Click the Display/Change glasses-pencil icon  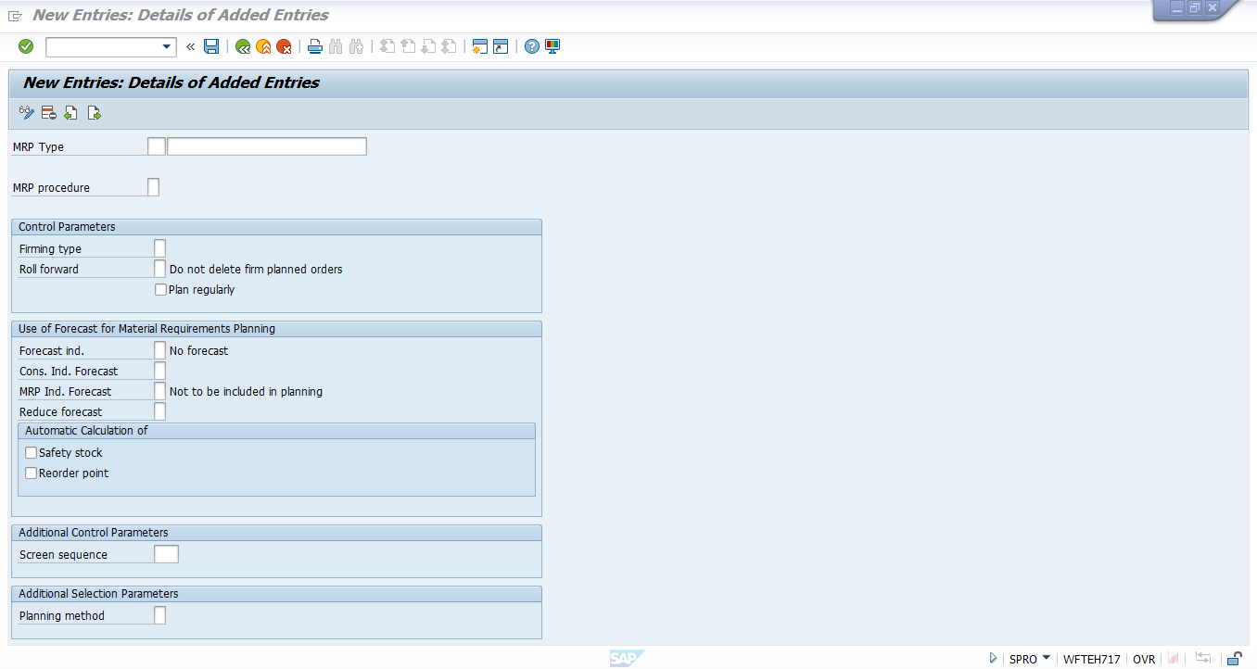click(x=27, y=113)
